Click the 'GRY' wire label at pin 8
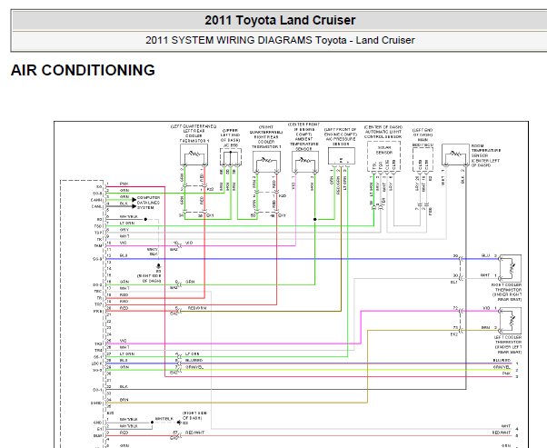 tap(124, 230)
